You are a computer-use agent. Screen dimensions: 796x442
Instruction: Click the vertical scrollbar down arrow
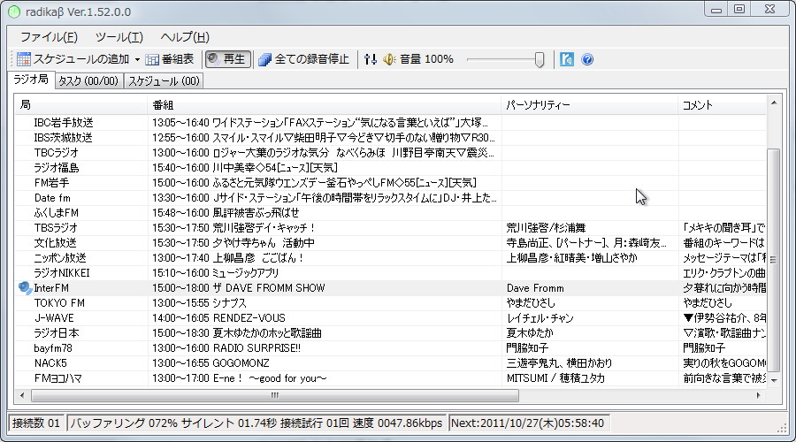[x=774, y=381]
